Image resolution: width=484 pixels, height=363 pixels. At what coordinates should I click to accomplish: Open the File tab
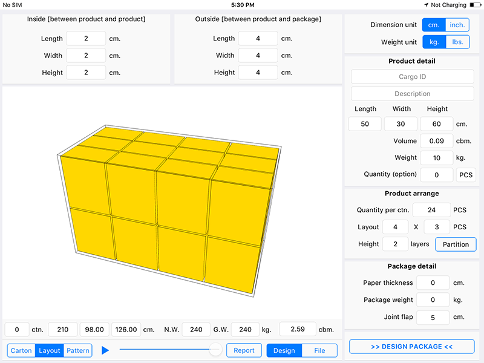319,350
